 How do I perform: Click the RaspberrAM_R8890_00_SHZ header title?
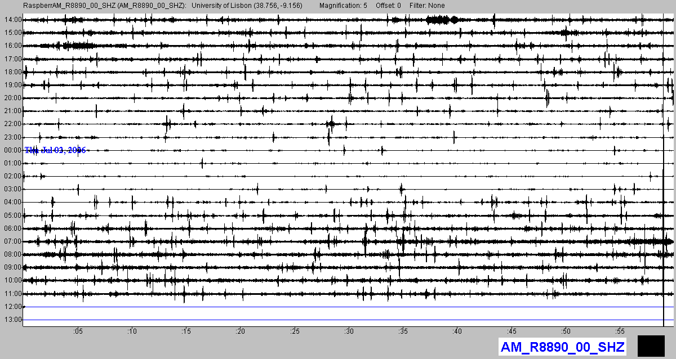pyautogui.click(x=105, y=6)
